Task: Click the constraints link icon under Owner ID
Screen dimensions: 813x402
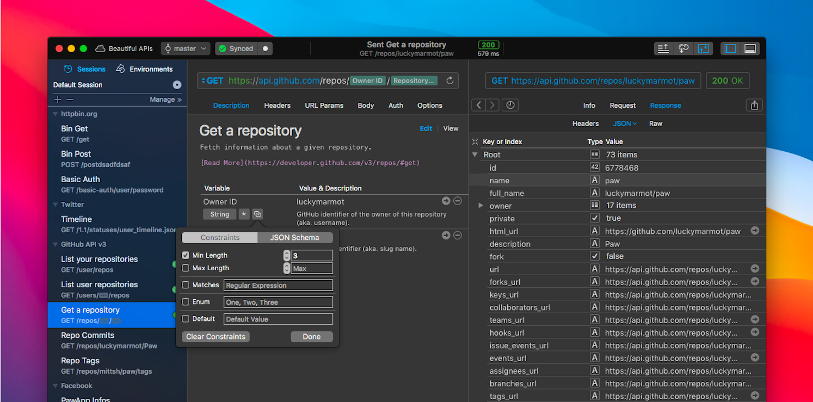Action: point(257,214)
